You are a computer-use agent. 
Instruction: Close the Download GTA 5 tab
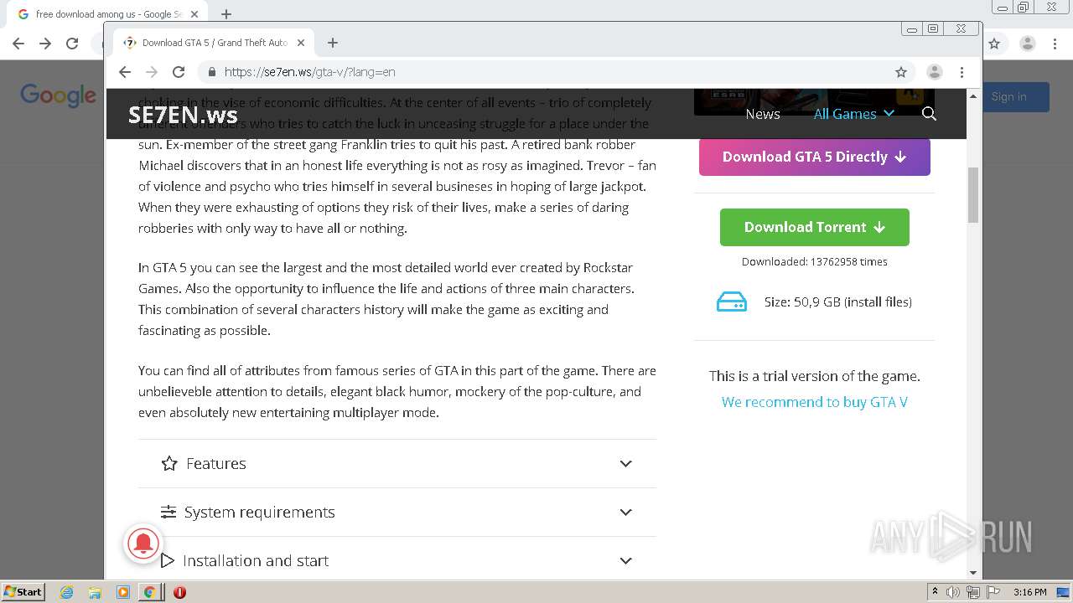[x=301, y=43]
